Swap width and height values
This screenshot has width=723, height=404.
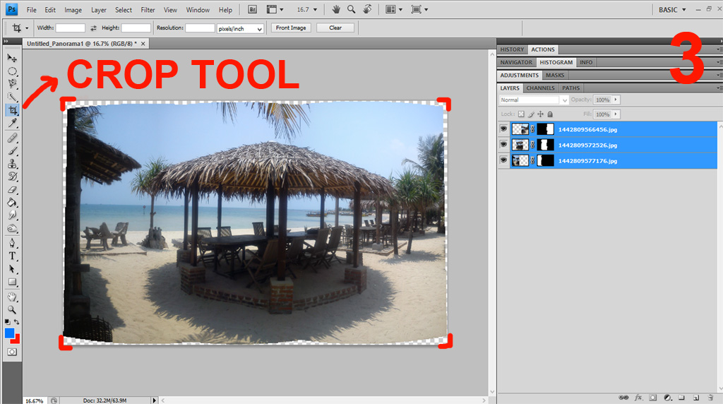click(x=93, y=28)
